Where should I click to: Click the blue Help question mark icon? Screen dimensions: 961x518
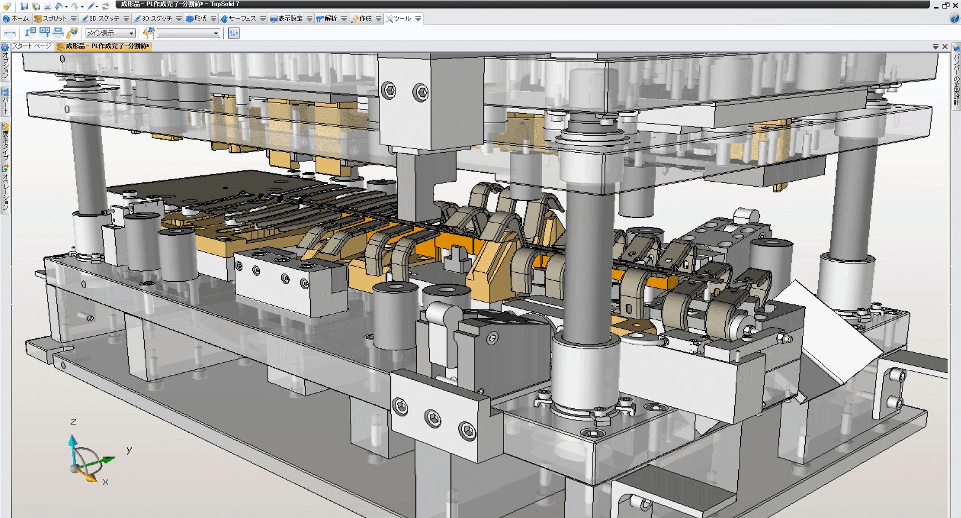954,19
